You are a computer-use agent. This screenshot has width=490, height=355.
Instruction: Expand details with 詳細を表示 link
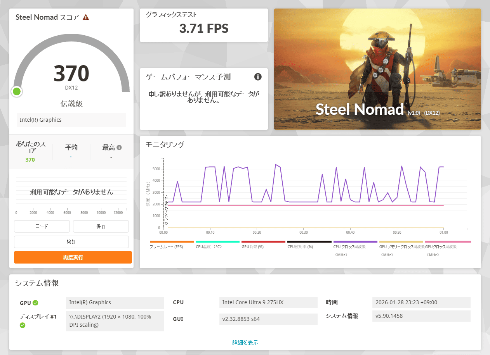(x=245, y=343)
